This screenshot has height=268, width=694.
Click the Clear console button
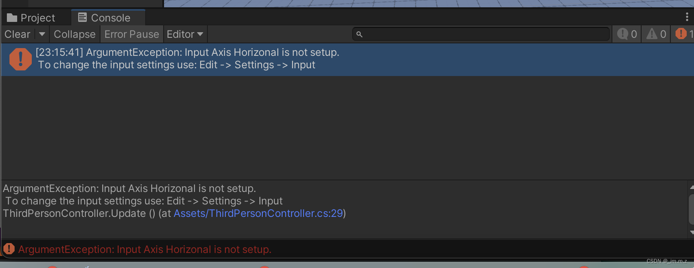click(x=18, y=34)
